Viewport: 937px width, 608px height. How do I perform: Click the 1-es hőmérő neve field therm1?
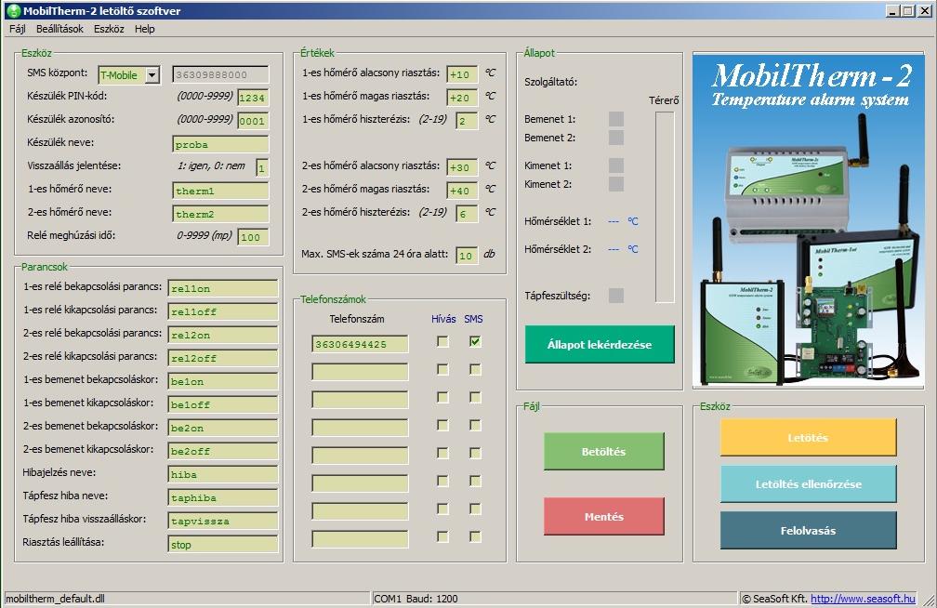tap(220, 191)
